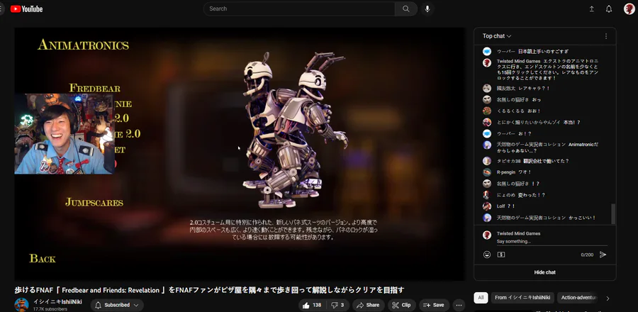Dislike the video with thumbs down
The width and height of the screenshot is (638, 312).
(337, 305)
